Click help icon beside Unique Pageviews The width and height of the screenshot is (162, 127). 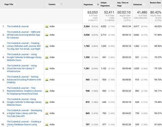tap(112, 5)
